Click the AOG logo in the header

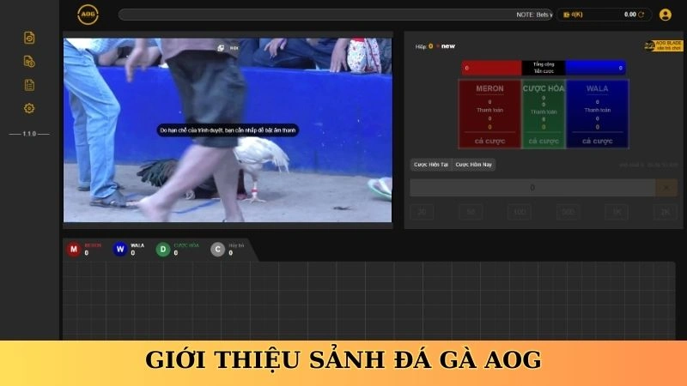[88, 15]
